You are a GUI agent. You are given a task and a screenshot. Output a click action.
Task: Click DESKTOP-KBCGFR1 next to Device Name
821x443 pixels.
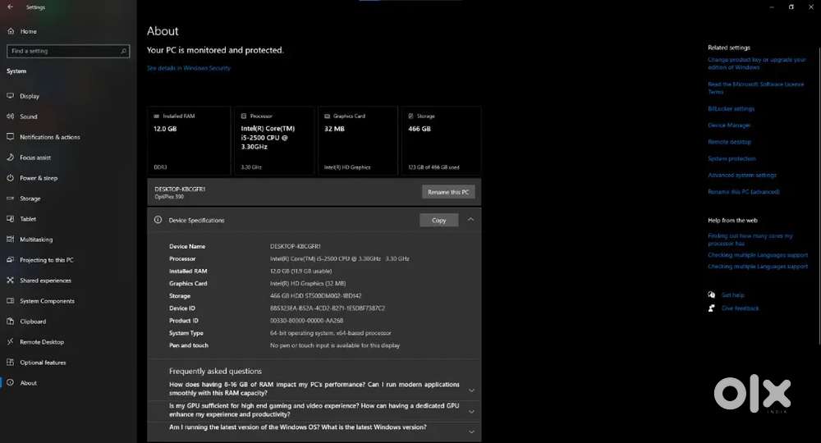296,246
